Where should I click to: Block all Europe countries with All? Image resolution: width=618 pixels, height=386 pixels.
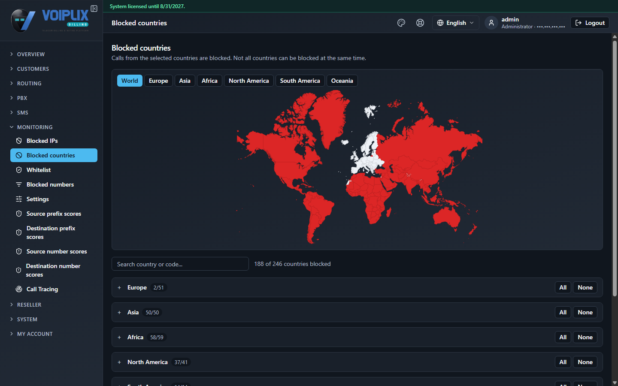pyautogui.click(x=563, y=287)
